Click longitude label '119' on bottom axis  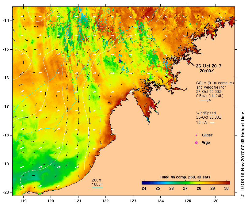[x=23, y=201]
